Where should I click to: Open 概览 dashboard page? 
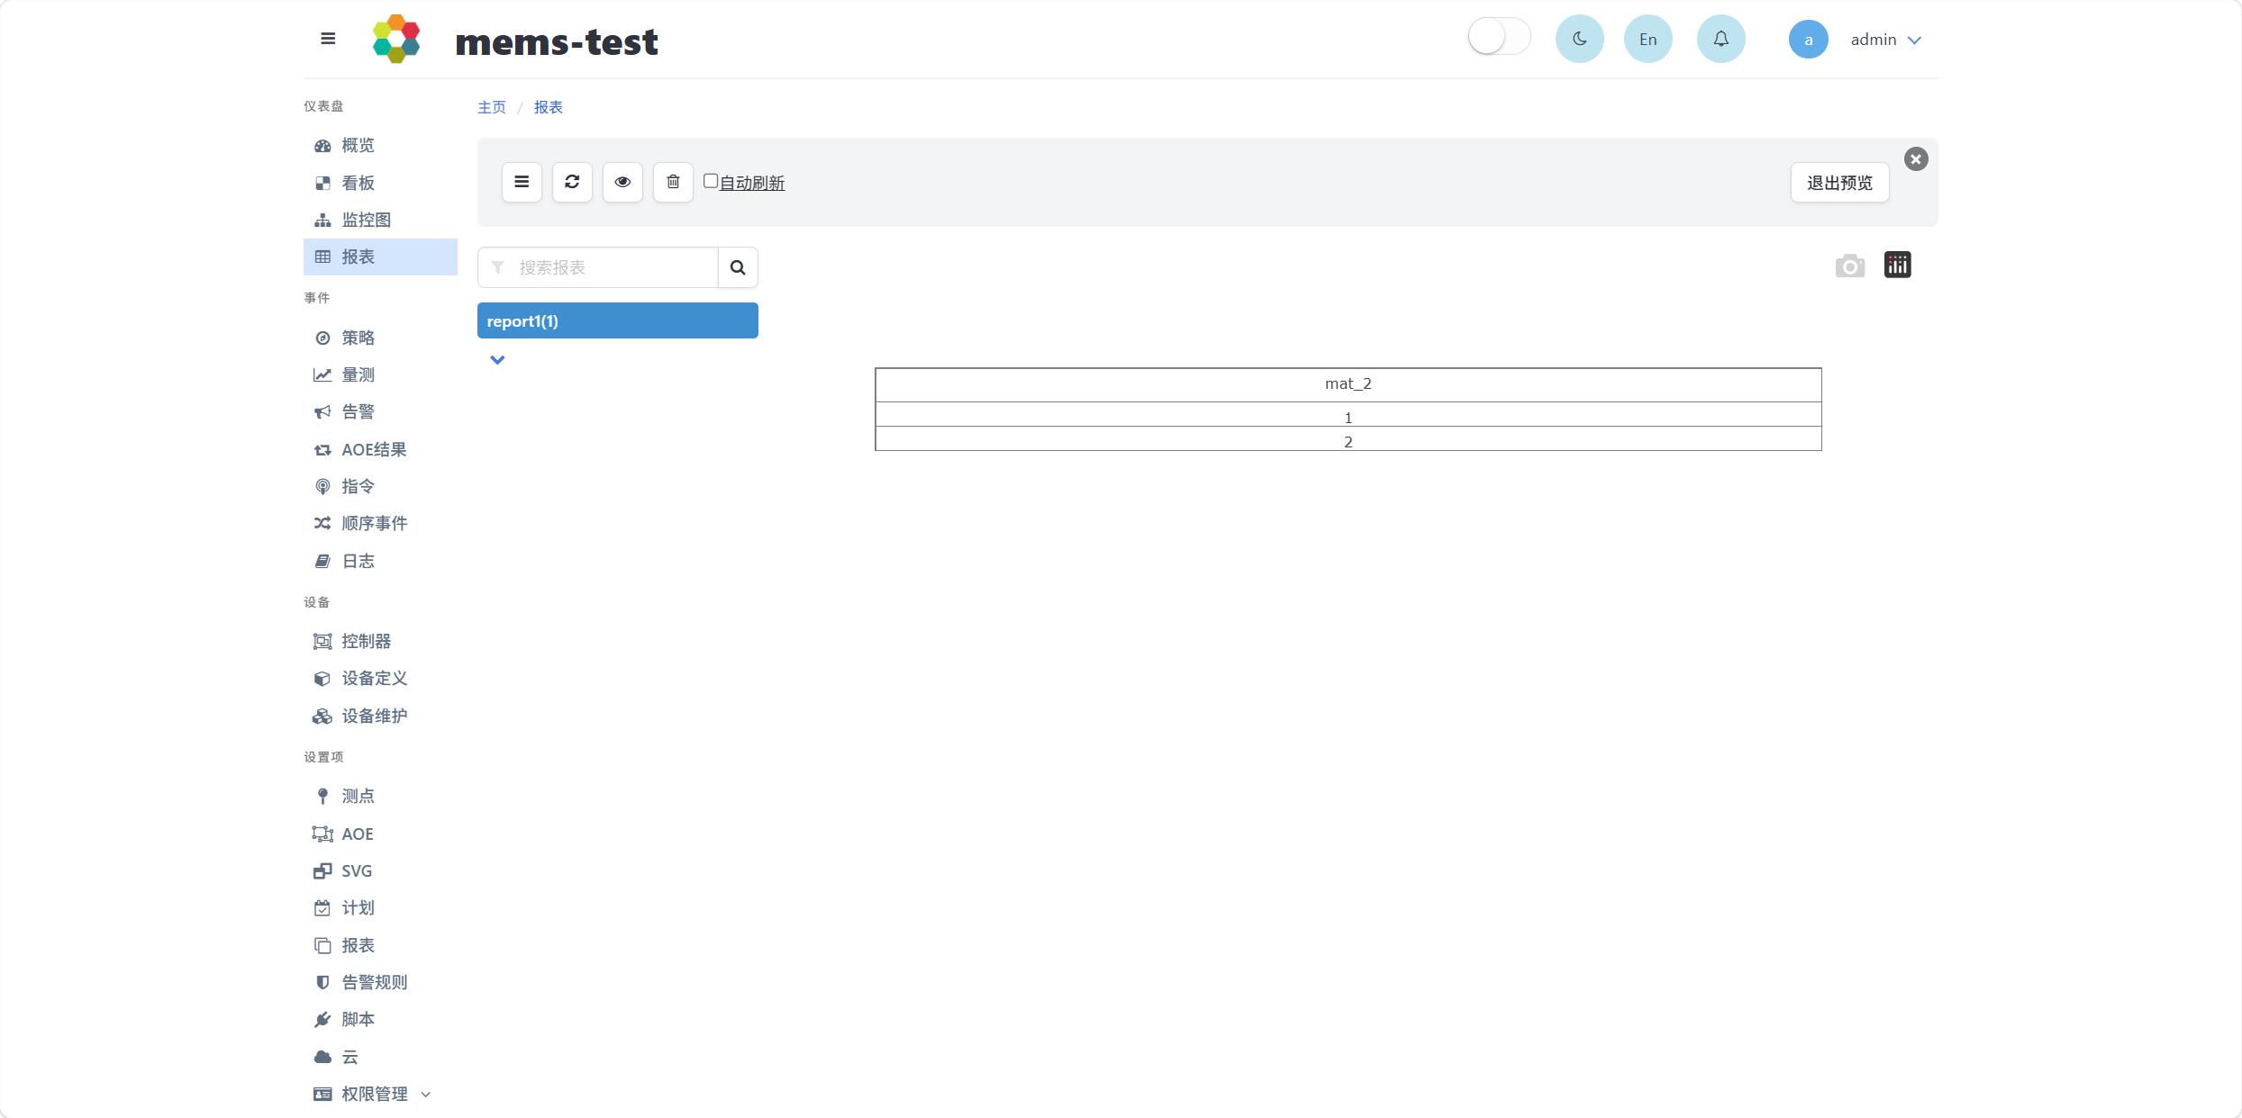click(380, 145)
